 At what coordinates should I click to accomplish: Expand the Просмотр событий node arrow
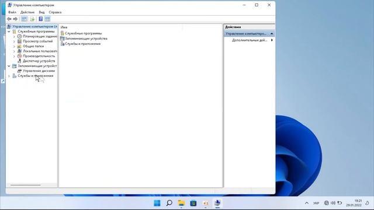pyautogui.click(x=14, y=41)
